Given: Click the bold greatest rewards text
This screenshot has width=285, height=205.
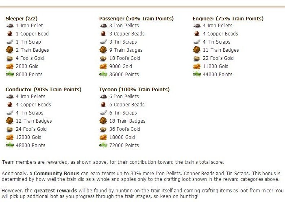Looking at the screenshot, I should [x=55, y=191].
